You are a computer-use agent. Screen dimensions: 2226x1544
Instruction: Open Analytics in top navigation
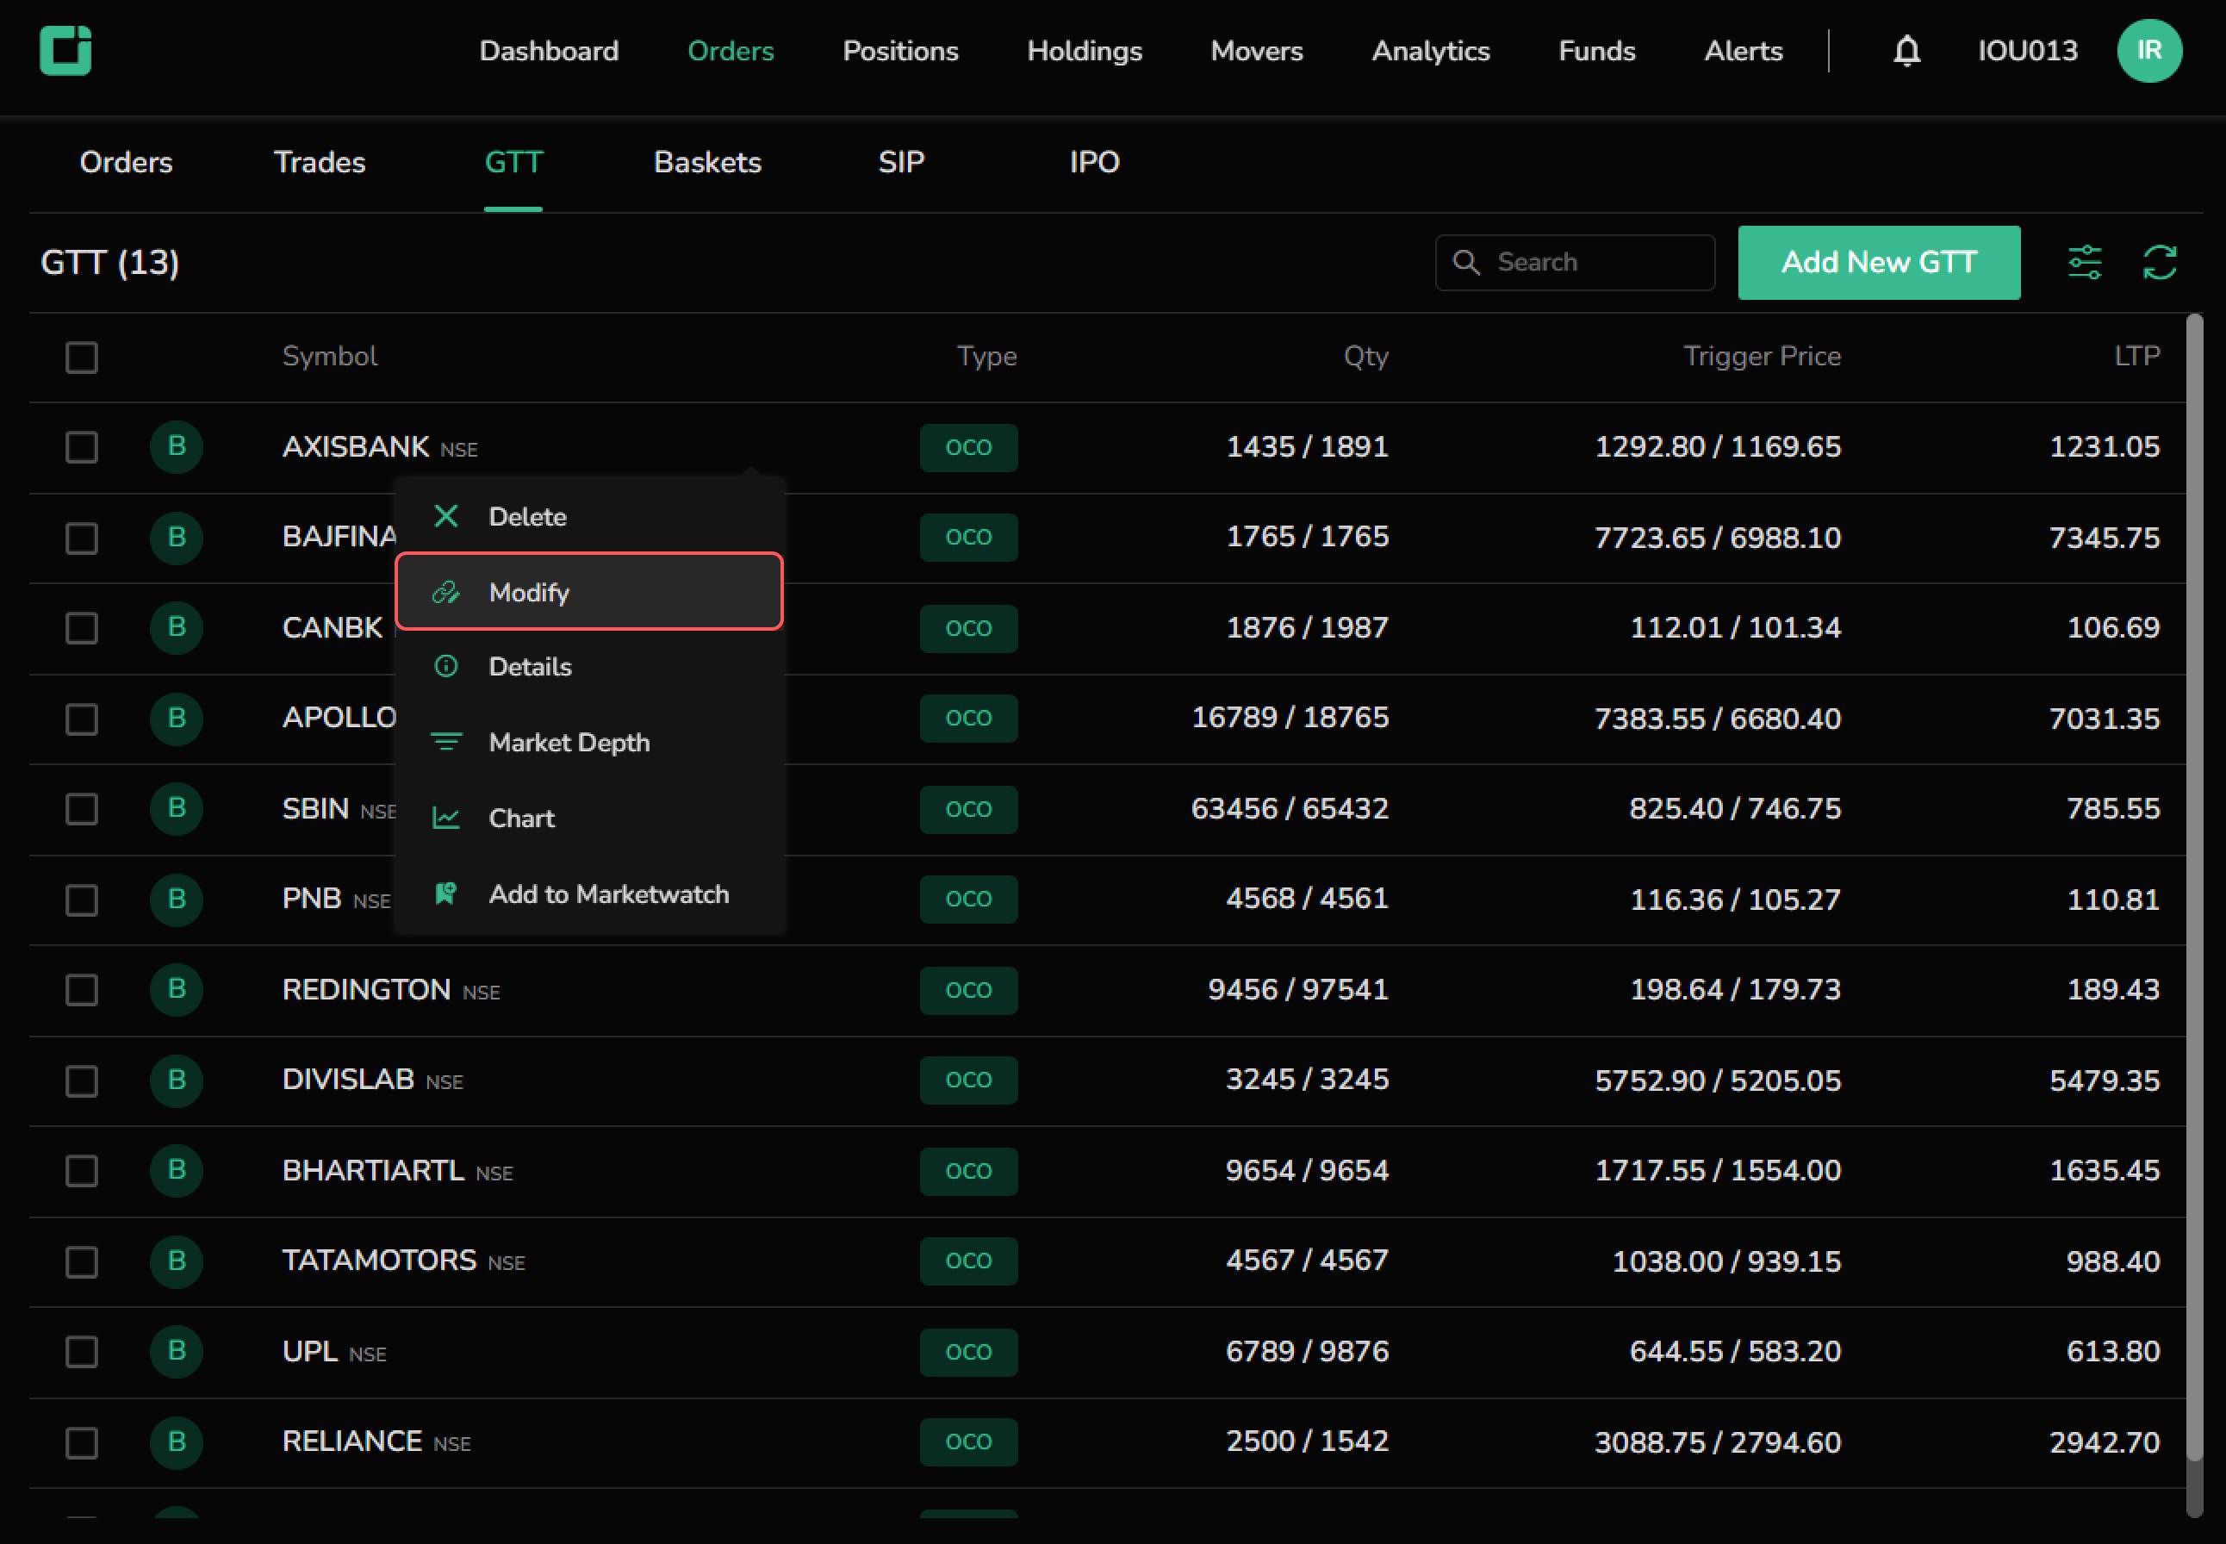point(1430,50)
